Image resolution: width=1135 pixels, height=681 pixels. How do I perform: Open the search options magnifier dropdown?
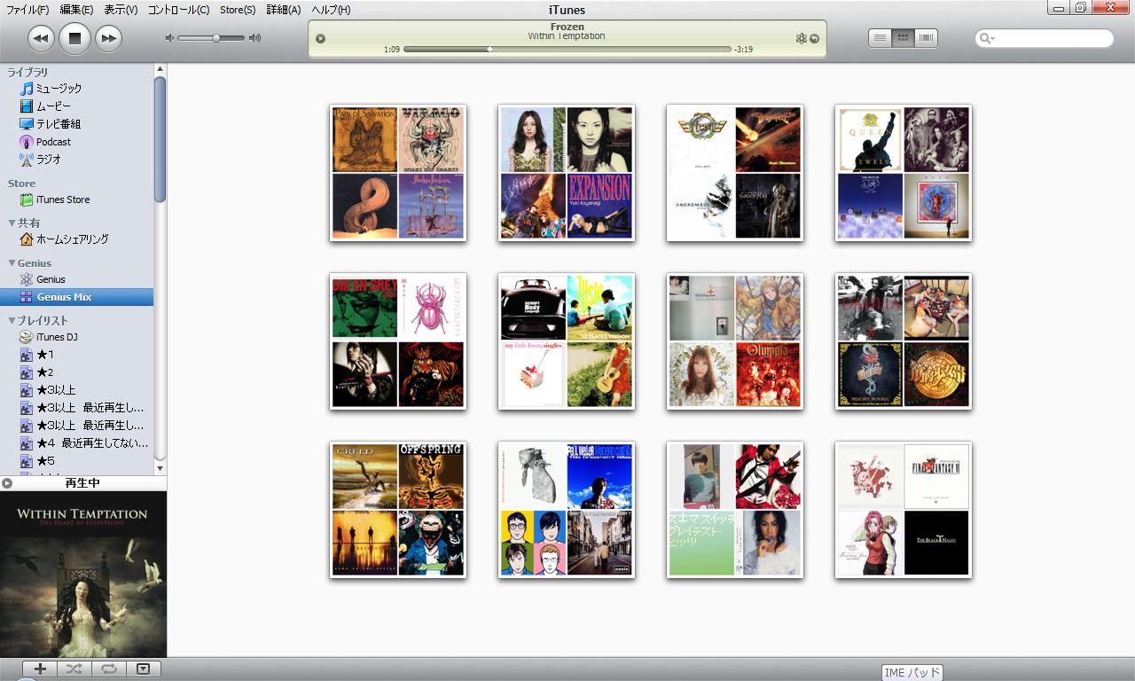click(986, 38)
